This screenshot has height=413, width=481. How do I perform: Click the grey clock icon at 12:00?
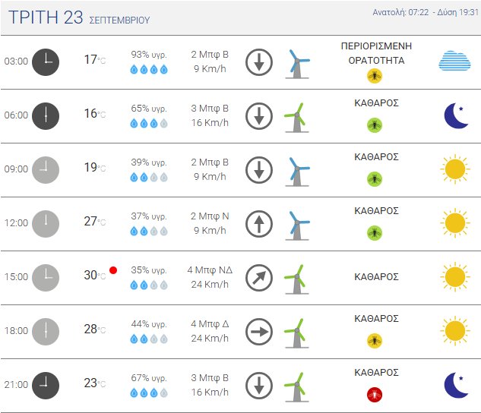tap(46, 223)
